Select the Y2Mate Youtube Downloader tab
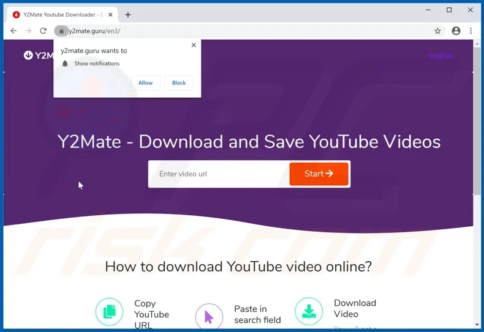 (62, 15)
